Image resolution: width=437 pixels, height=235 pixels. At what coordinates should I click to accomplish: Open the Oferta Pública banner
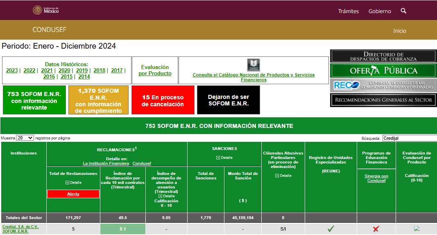(383, 71)
